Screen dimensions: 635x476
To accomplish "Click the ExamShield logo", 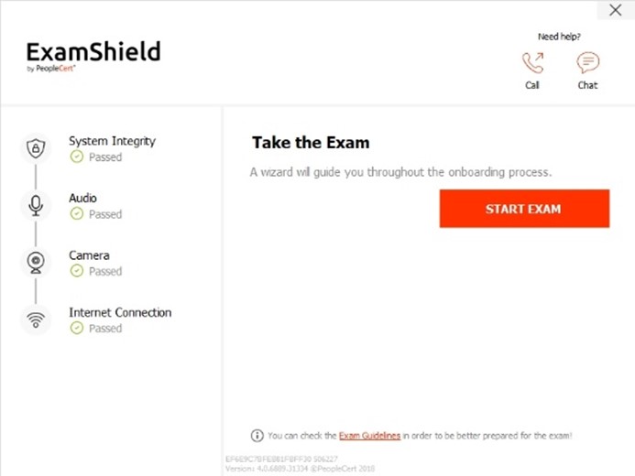I will tap(93, 56).
